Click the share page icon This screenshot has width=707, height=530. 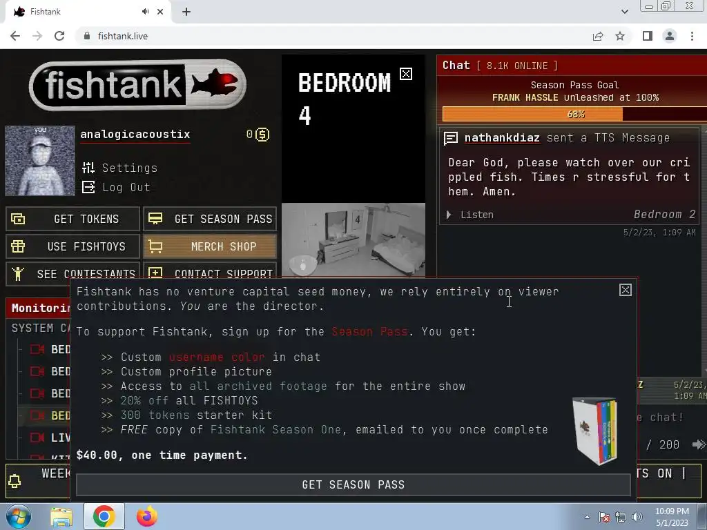pyautogui.click(x=598, y=36)
